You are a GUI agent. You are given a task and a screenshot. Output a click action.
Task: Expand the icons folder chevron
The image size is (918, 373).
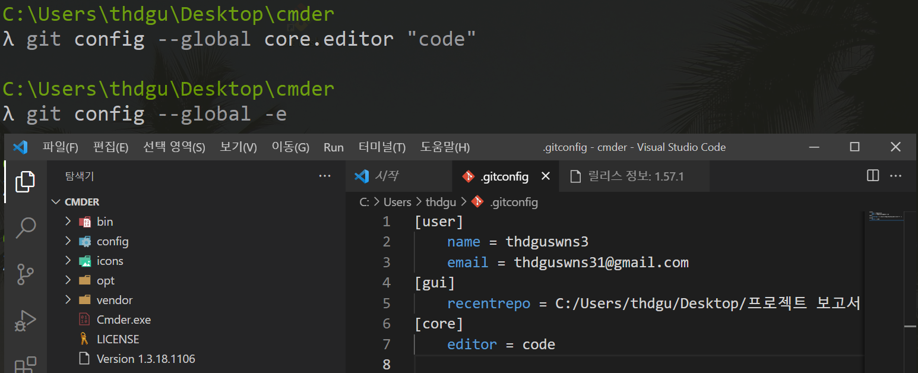pos(68,261)
